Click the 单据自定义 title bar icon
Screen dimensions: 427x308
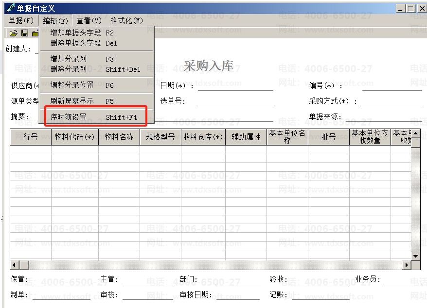[10, 8]
